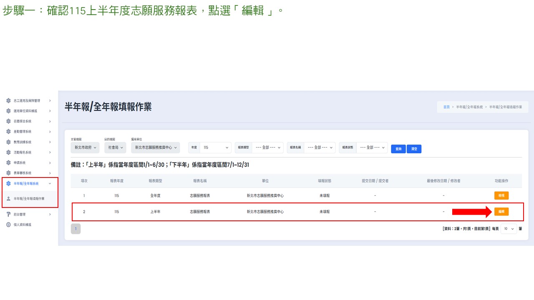Click gear icon beside 召募媒合系統
534x300 pixels.
[8, 121]
